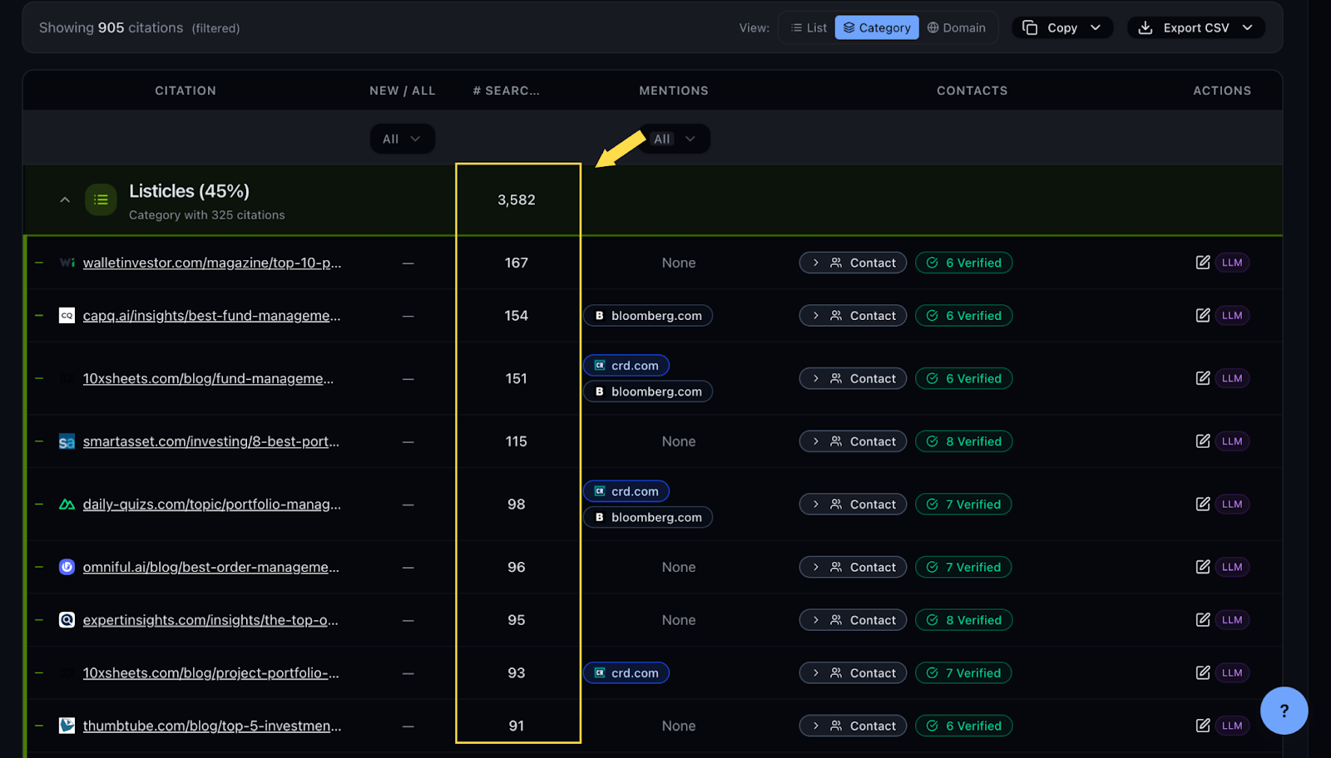Click the edit icon for thumbtube.com row

[x=1202, y=726]
